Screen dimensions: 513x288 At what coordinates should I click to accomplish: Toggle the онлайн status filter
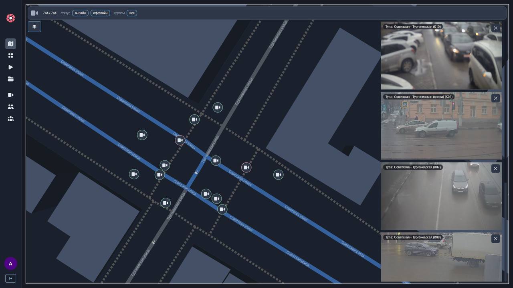tap(80, 13)
